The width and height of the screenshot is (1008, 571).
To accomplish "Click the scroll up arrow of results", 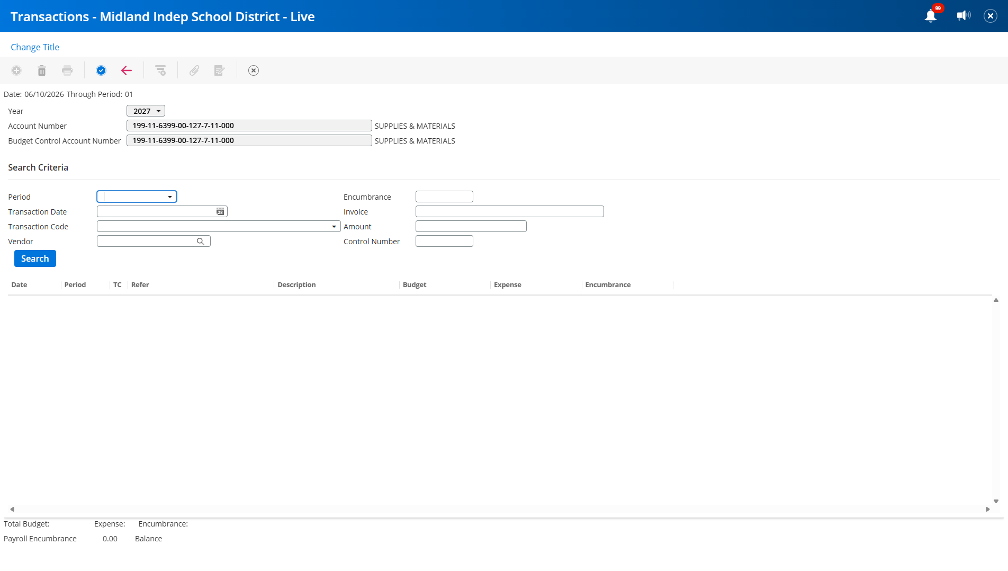I will pyautogui.click(x=996, y=300).
